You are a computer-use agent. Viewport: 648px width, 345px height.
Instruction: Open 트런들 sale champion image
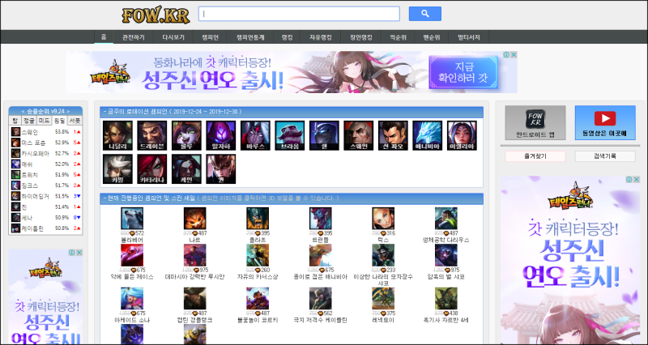point(320,218)
